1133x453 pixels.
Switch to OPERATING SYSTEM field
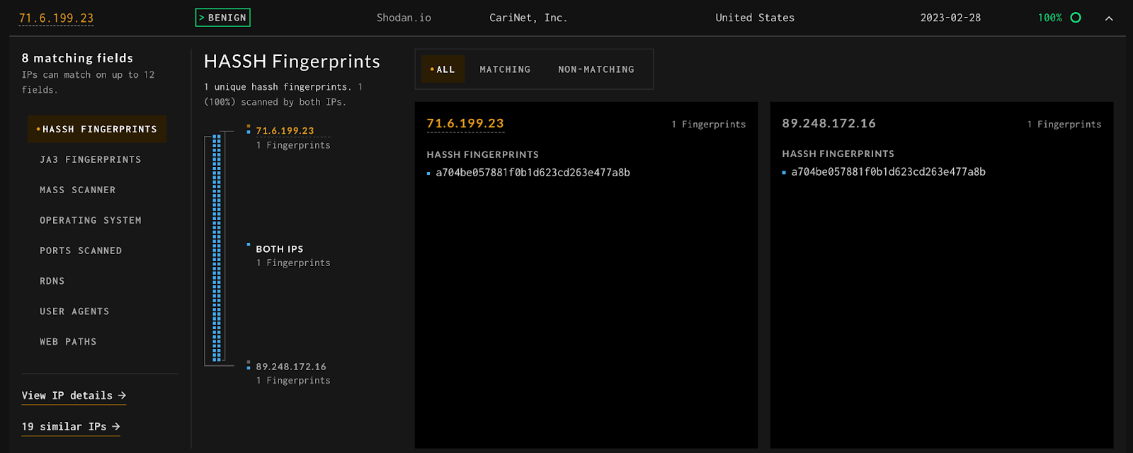click(x=91, y=220)
